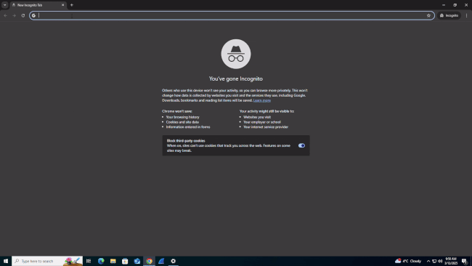
Task: Toggle Block third-party cookies switch
Action: tap(301, 145)
